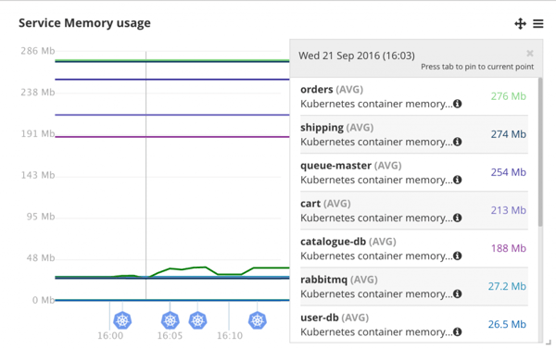
Task: Select the Kubernetes event marker at 16:05
Action: tap(170, 320)
